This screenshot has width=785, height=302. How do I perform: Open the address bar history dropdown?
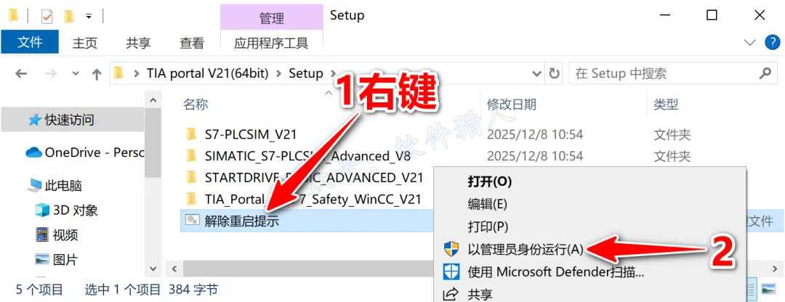(x=536, y=74)
